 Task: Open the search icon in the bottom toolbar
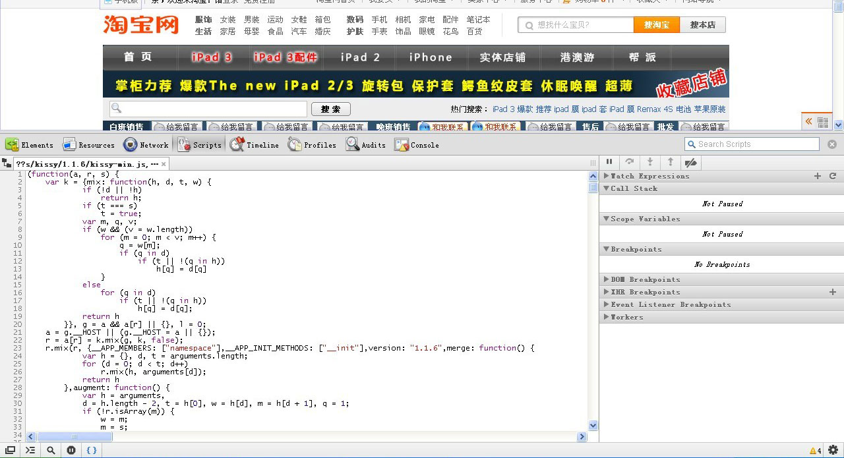pyautogui.click(x=51, y=450)
